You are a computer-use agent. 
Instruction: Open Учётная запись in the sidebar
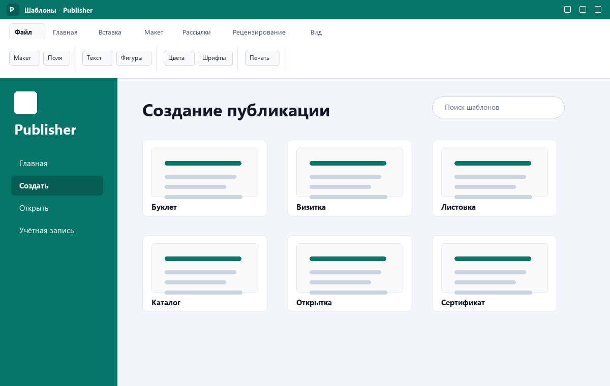point(57,231)
